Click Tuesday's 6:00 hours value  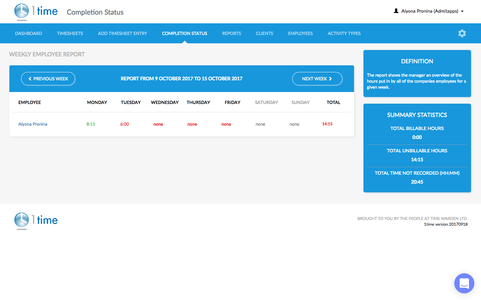[x=125, y=124]
